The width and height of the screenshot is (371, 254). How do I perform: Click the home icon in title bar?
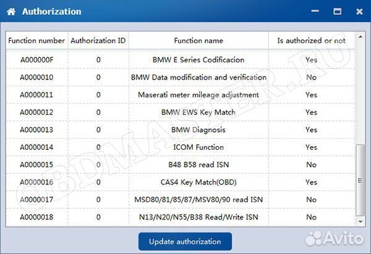click(11, 11)
